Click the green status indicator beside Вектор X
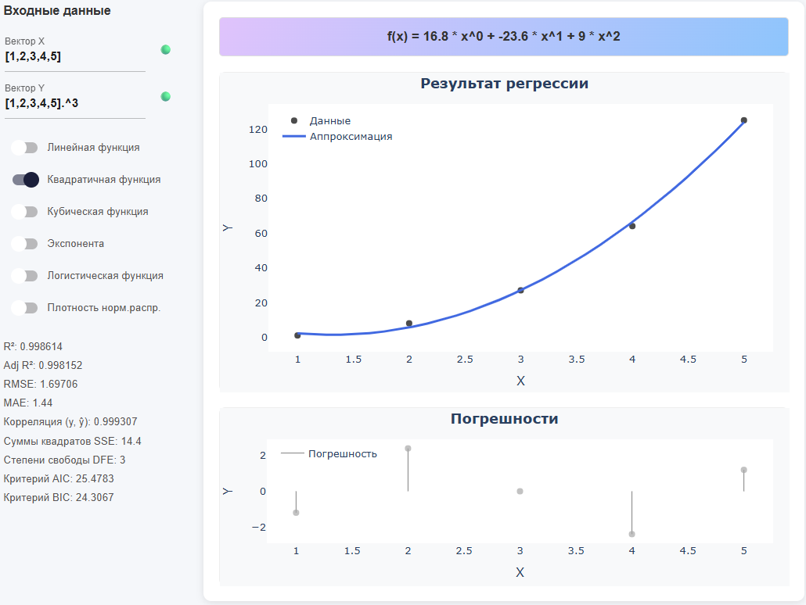Image resolution: width=806 pixels, height=605 pixels. coord(164,48)
